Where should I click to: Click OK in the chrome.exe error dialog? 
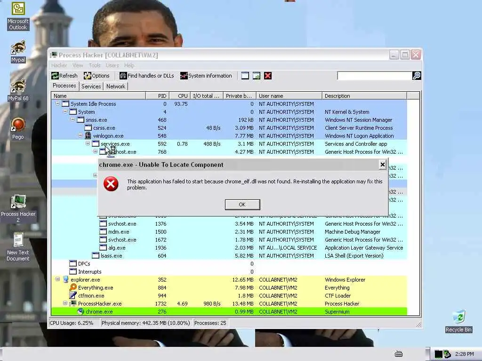242,204
